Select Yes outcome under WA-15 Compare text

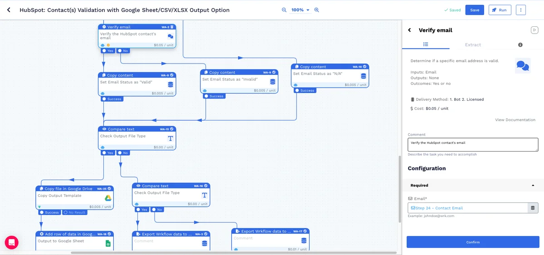pos(108,153)
